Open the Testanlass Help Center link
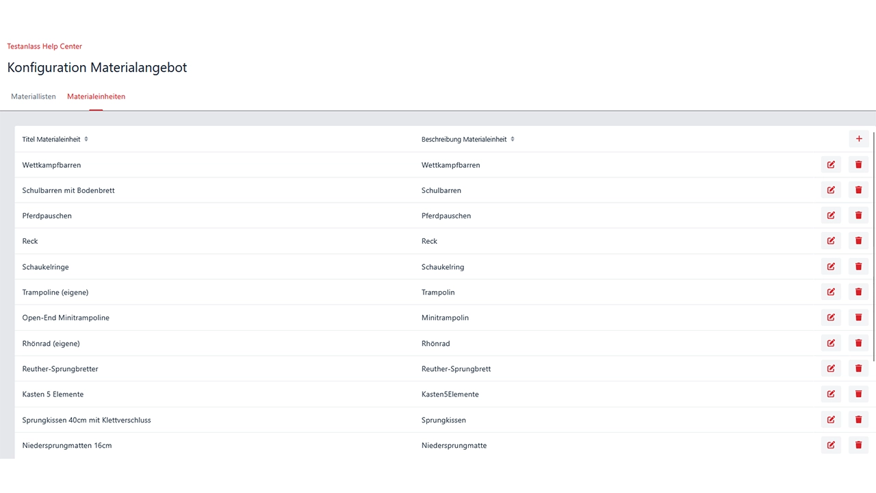This screenshot has height=493, width=876. pyautogui.click(x=44, y=47)
